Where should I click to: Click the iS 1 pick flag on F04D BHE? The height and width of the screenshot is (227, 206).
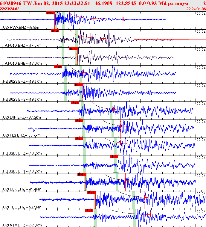point(74,49)
